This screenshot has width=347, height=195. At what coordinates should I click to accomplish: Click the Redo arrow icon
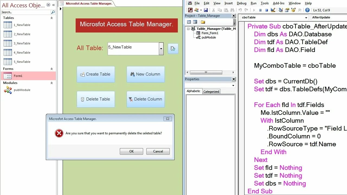point(246,10)
